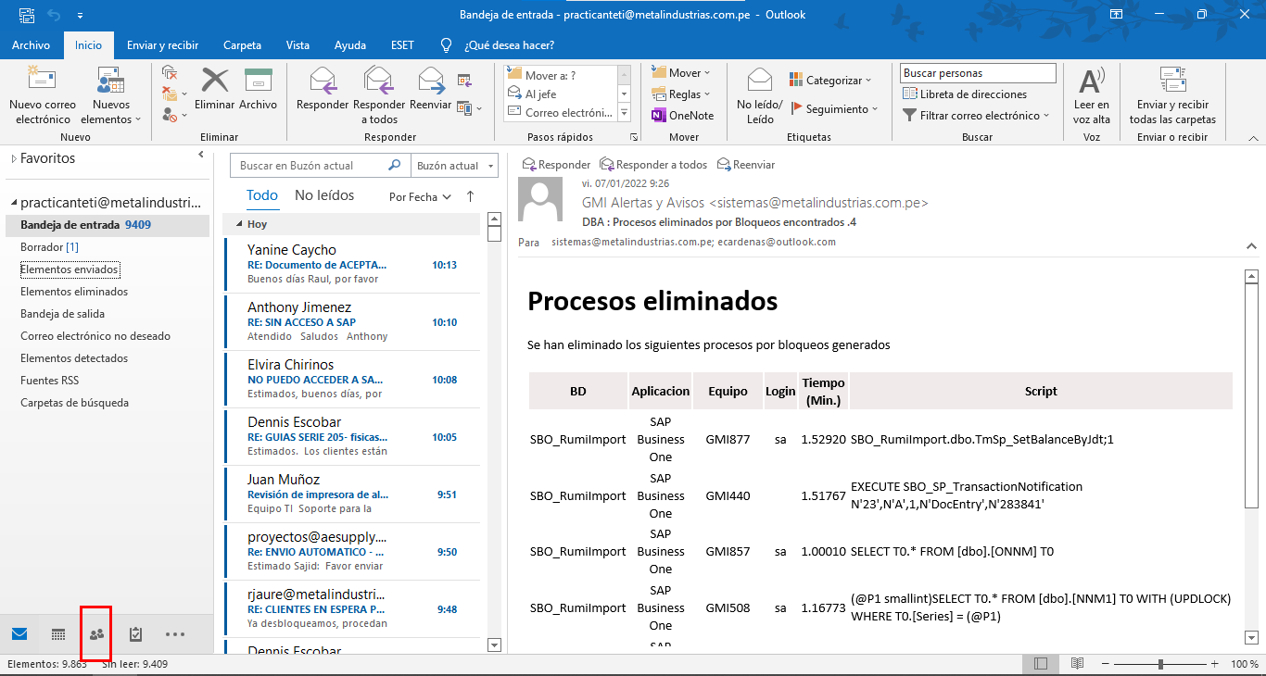The height and width of the screenshot is (676, 1266).
Task: Switch to the No leídos filter tab
Action: pos(324,195)
